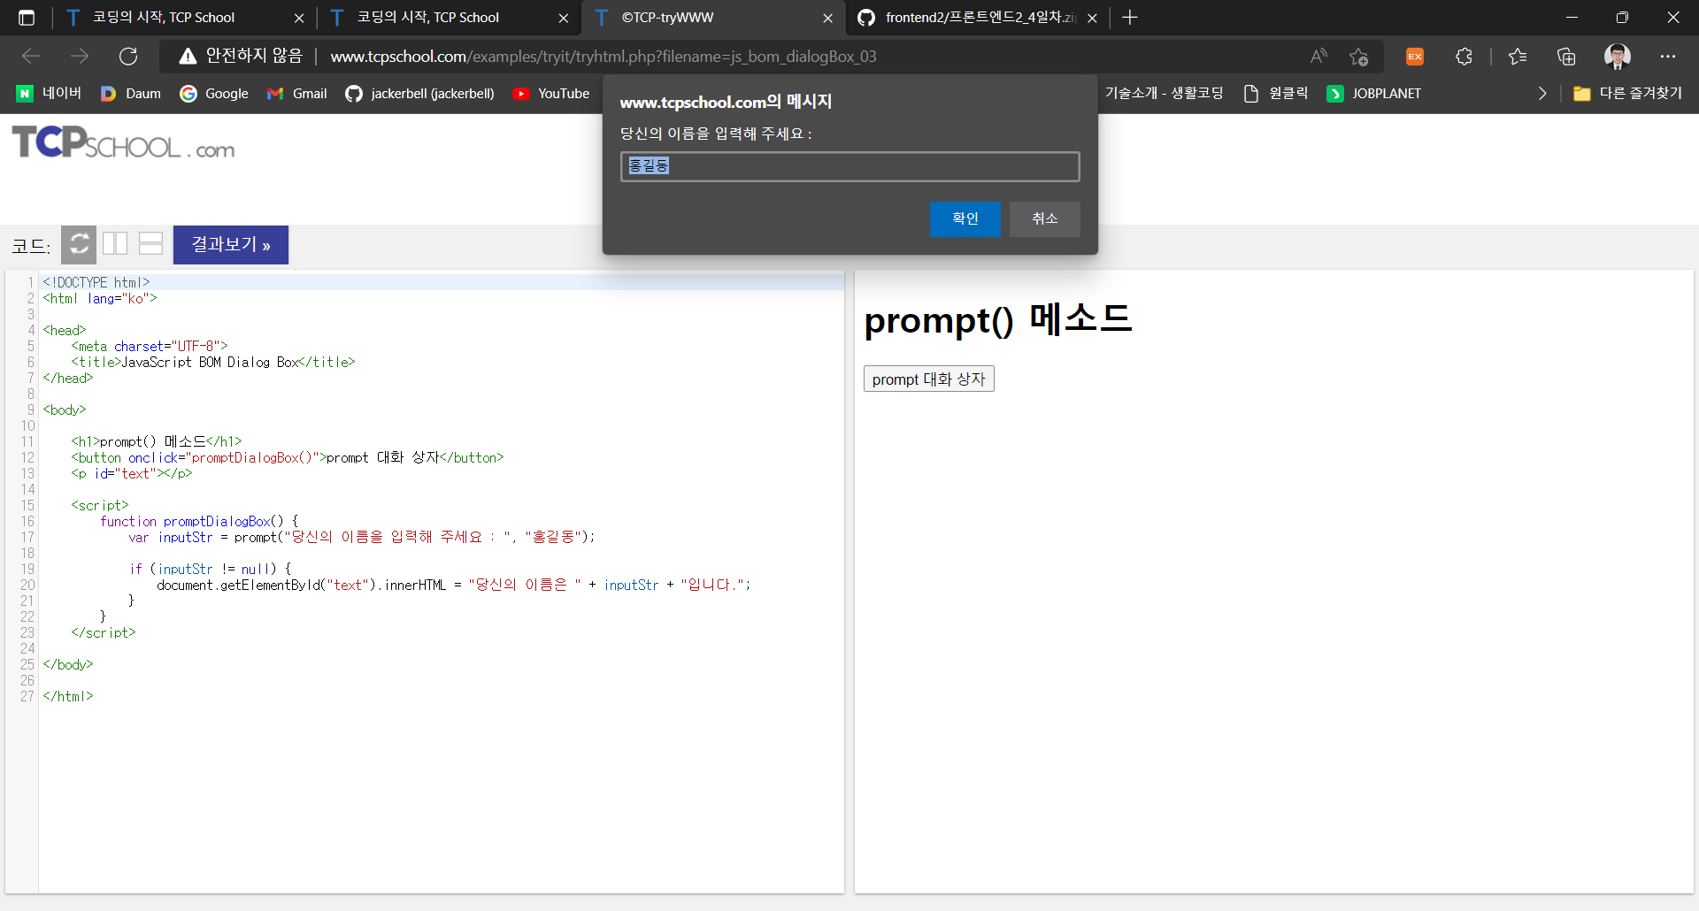Click the TCPSchool.com logo
The image size is (1699, 911).
click(x=123, y=143)
